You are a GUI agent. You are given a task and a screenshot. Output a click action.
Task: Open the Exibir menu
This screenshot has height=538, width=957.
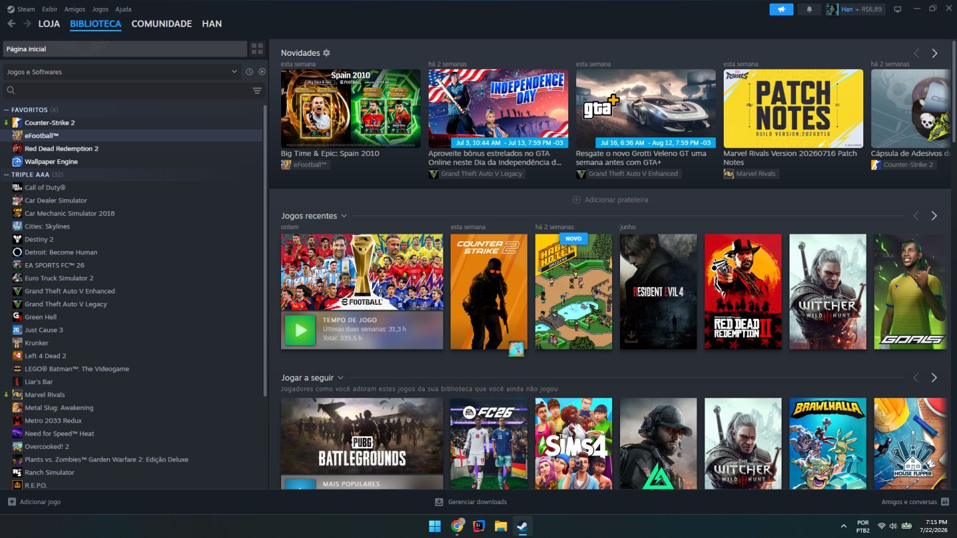(x=49, y=9)
